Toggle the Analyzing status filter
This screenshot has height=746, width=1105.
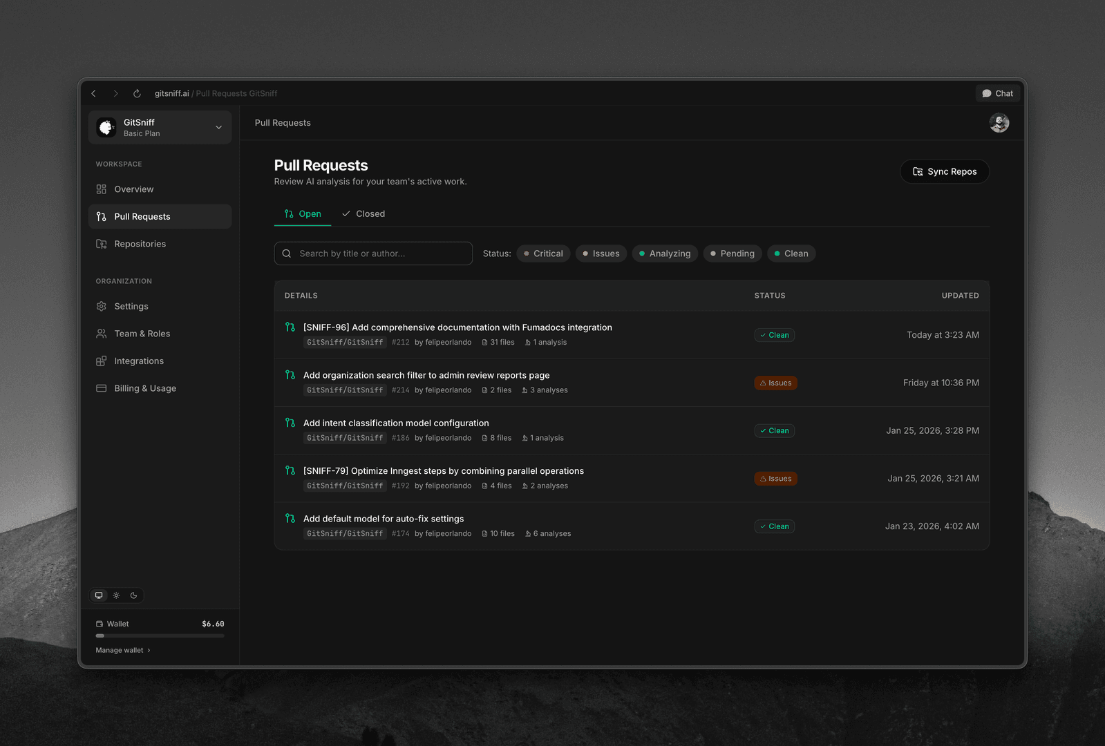665,254
